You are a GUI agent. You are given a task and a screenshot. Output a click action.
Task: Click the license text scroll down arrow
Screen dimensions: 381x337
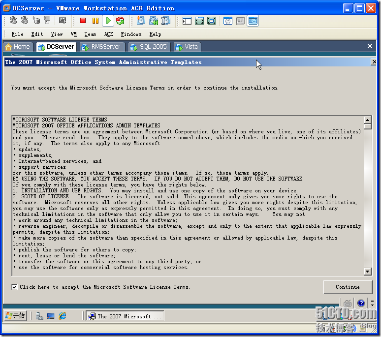coord(368,272)
